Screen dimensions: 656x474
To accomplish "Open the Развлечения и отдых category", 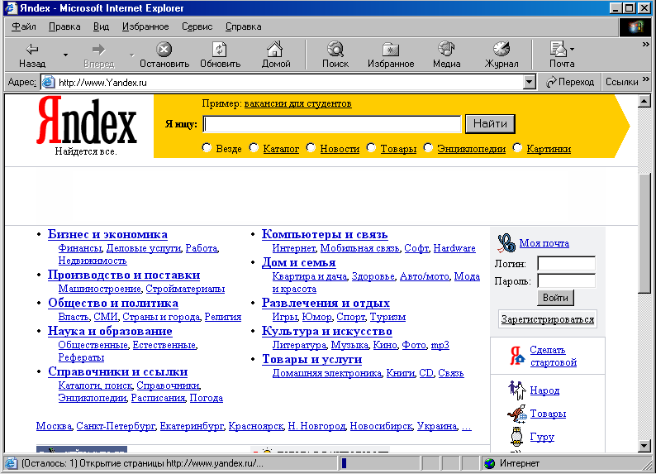I will point(326,303).
